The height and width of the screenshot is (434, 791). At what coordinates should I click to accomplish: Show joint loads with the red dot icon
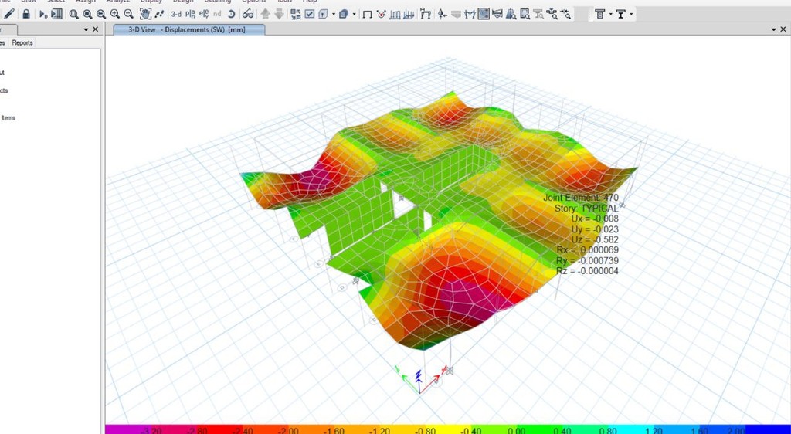click(382, 14)
